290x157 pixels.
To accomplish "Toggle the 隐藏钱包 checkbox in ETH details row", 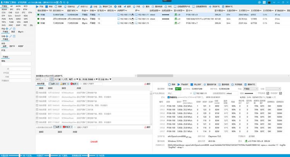I will (x=169, y=97).
